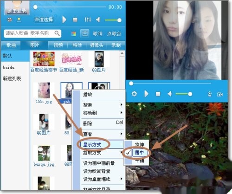Viewport: 232px width, 194px height.
Task: Open the video window settings gear
Action: coord(134,94)
